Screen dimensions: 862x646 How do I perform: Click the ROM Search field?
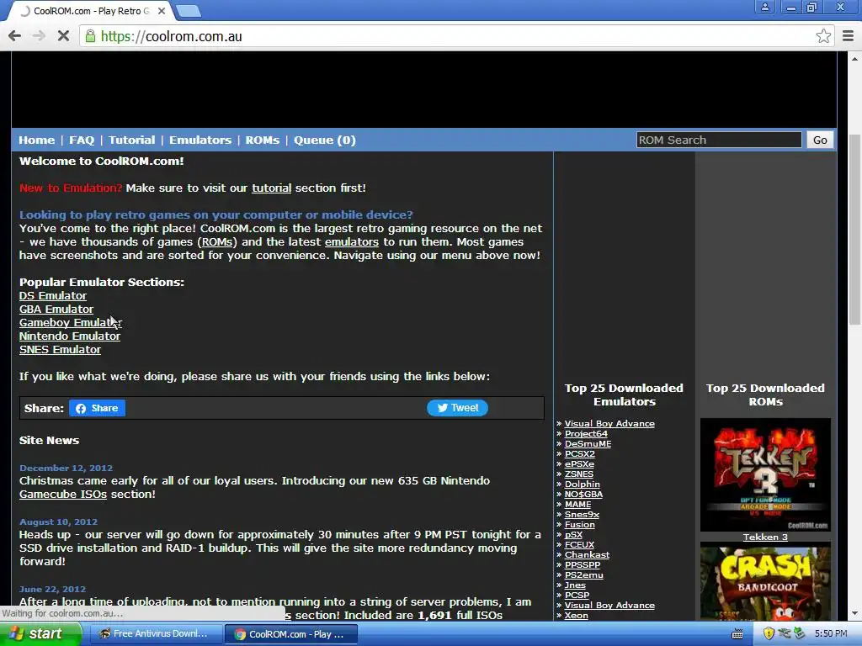(x=719, y=140)
